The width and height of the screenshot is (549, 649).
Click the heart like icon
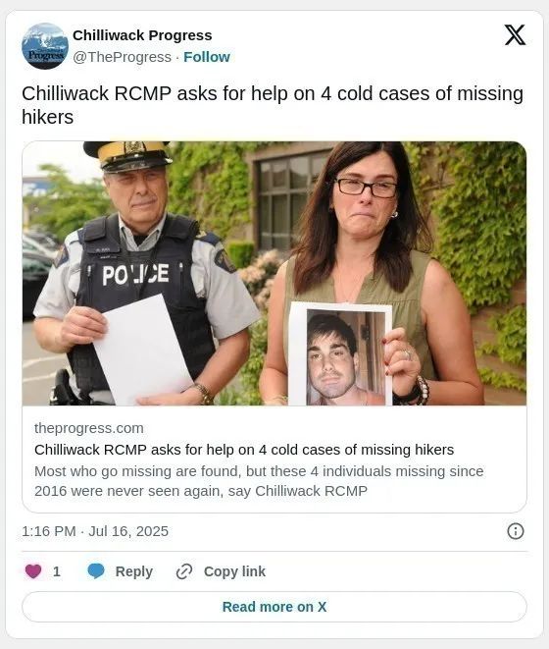coord(33,571)
